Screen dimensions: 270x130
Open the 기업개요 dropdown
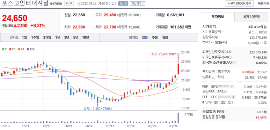(x=137, y=3)
